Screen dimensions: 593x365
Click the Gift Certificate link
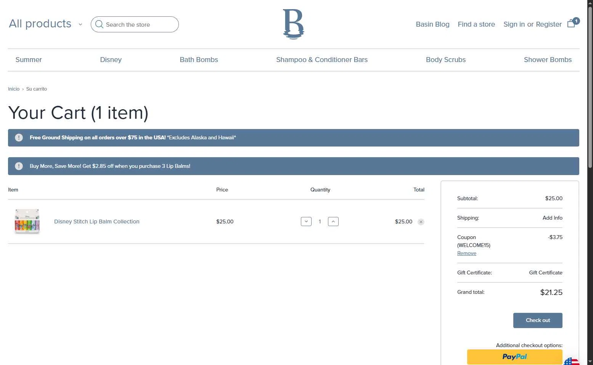(x=546, y=273)
